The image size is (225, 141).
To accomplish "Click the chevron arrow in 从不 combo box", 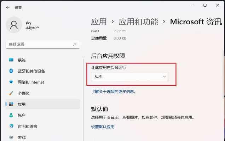I will tap(164, 77).
